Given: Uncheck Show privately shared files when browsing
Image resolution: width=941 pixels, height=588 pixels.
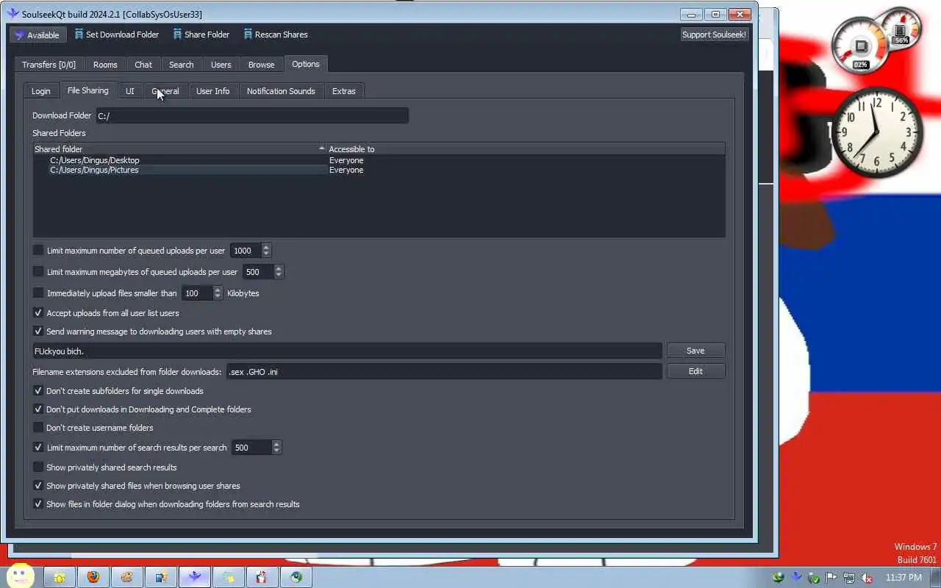Looking at the screenshot, I should [x=38, y=486].
